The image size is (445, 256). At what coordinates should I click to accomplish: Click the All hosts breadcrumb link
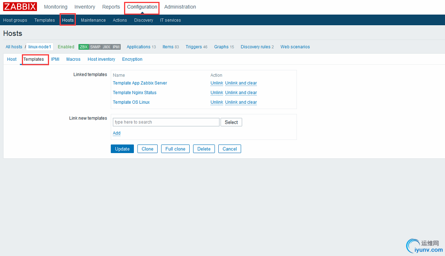(14, 47)
